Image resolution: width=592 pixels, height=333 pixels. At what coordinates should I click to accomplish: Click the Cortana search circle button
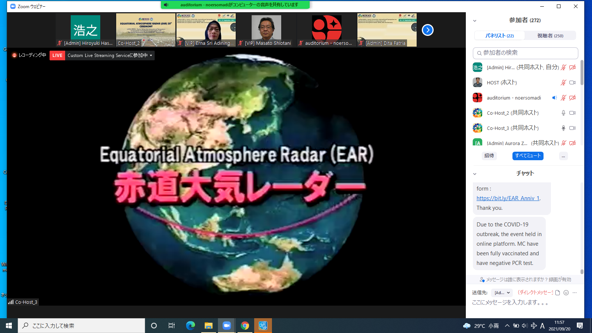point(154,326)
